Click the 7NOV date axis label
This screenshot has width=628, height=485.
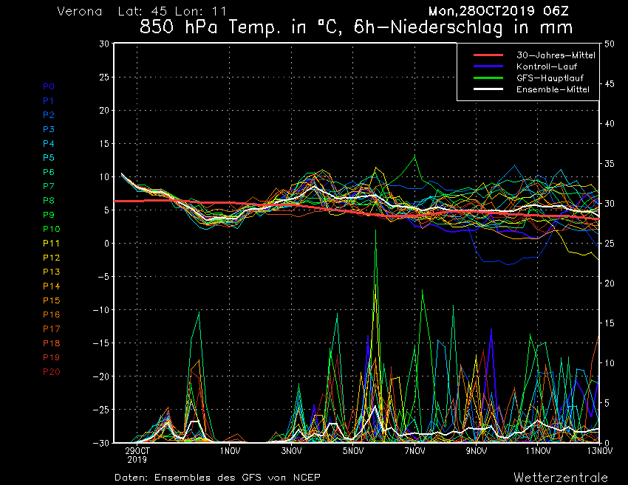coord(414,451)
